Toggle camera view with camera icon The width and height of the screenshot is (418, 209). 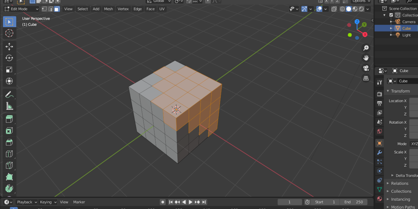[366, 68]
